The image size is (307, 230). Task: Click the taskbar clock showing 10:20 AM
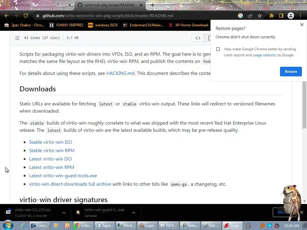[x=291, y=226]
